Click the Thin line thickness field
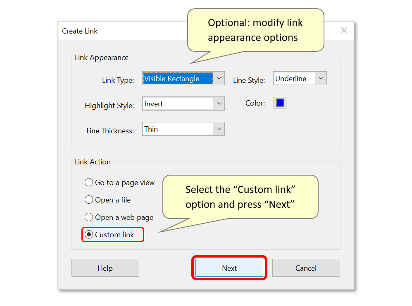This screenshot has height=306, width=412. coord(178,129)
